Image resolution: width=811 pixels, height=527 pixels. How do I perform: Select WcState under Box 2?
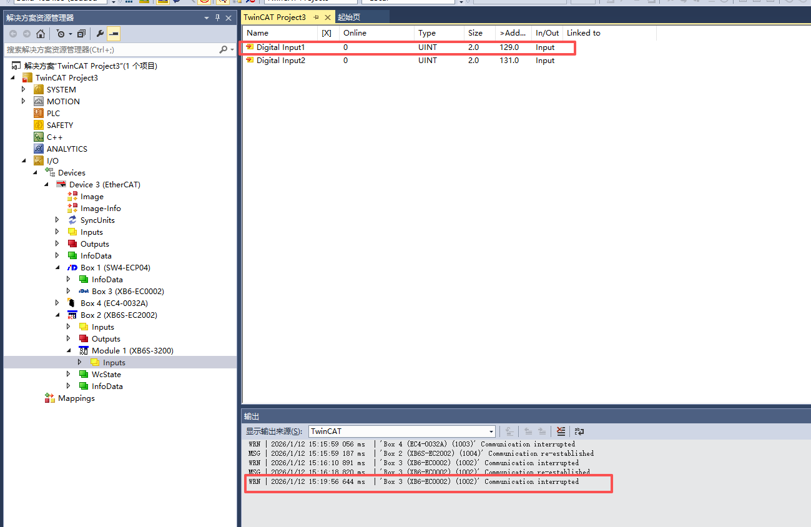pyautogui.click(x=106, y=375)
